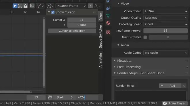Toggle the preview range stopwatch icon
The width and height of the screenshot is (190, 106).
(x=50, y=97)
